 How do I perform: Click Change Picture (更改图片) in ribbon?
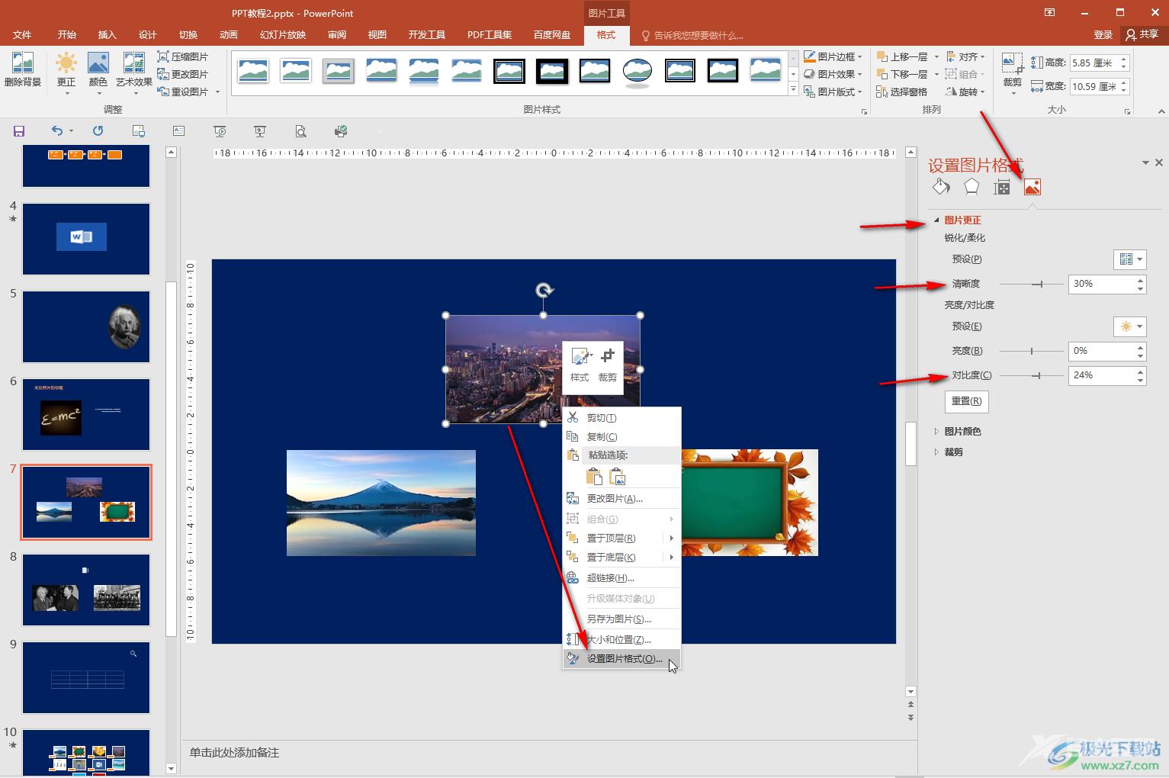(x=182, y=74)
